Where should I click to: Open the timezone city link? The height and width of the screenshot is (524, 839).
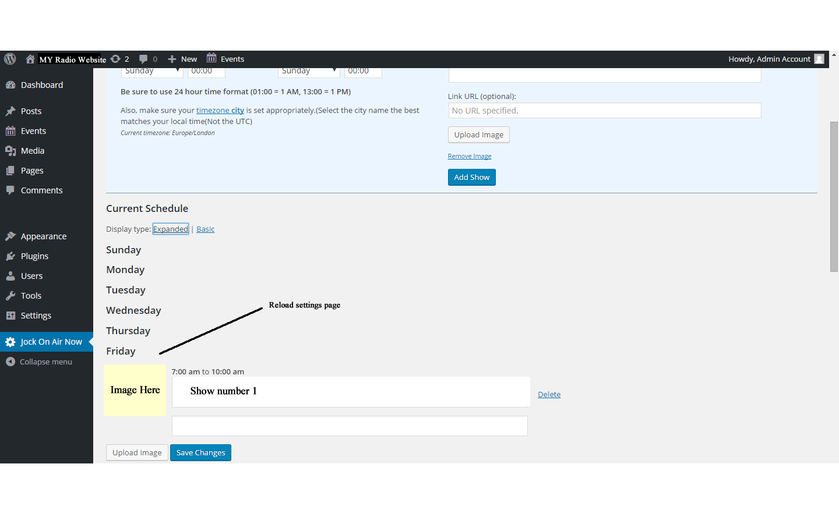220,110
